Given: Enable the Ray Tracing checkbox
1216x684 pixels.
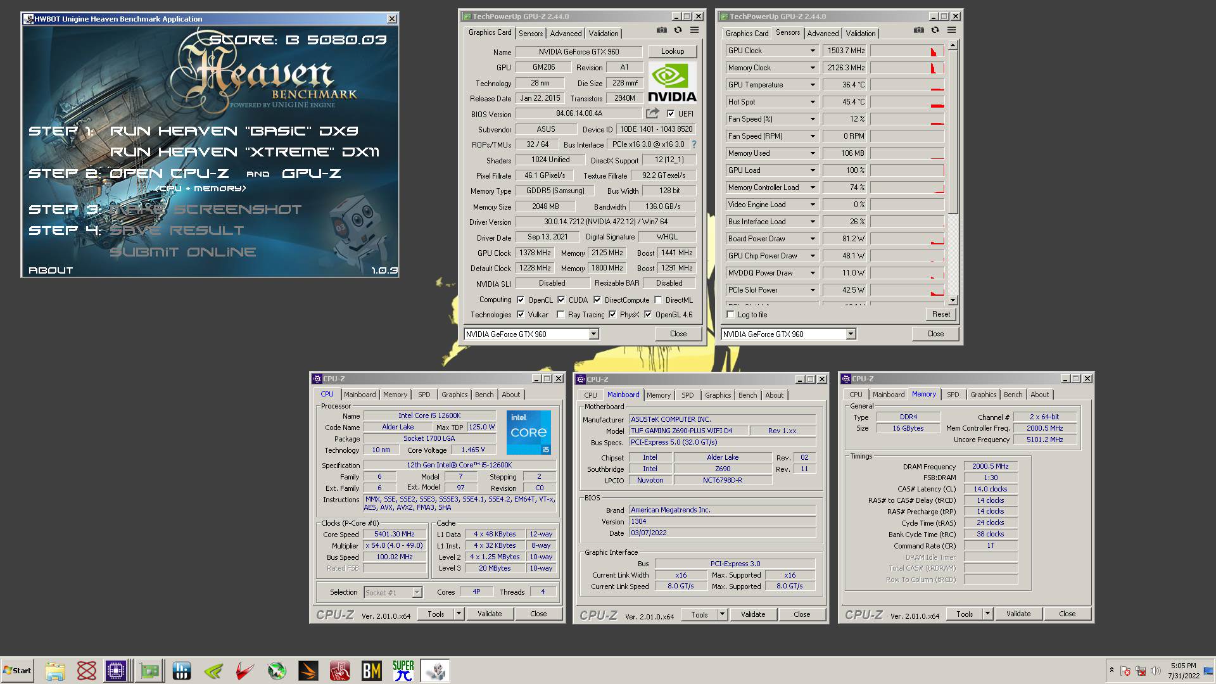Looking at the screenshot, I should [x=560, y=315].
